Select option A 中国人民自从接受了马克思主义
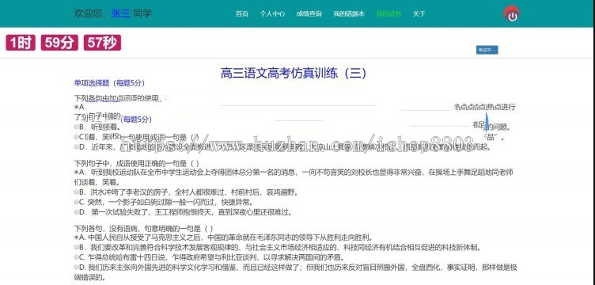The image size is (595, 285). pyautogui.click(x=77, y=237)
